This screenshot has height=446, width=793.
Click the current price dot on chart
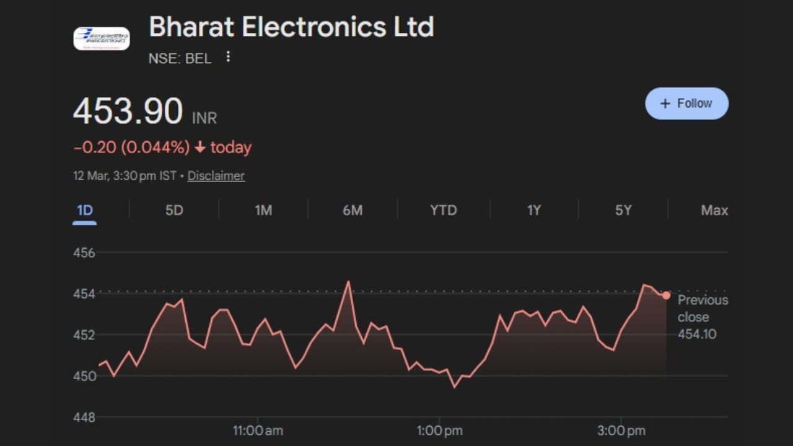click(666, 295)
